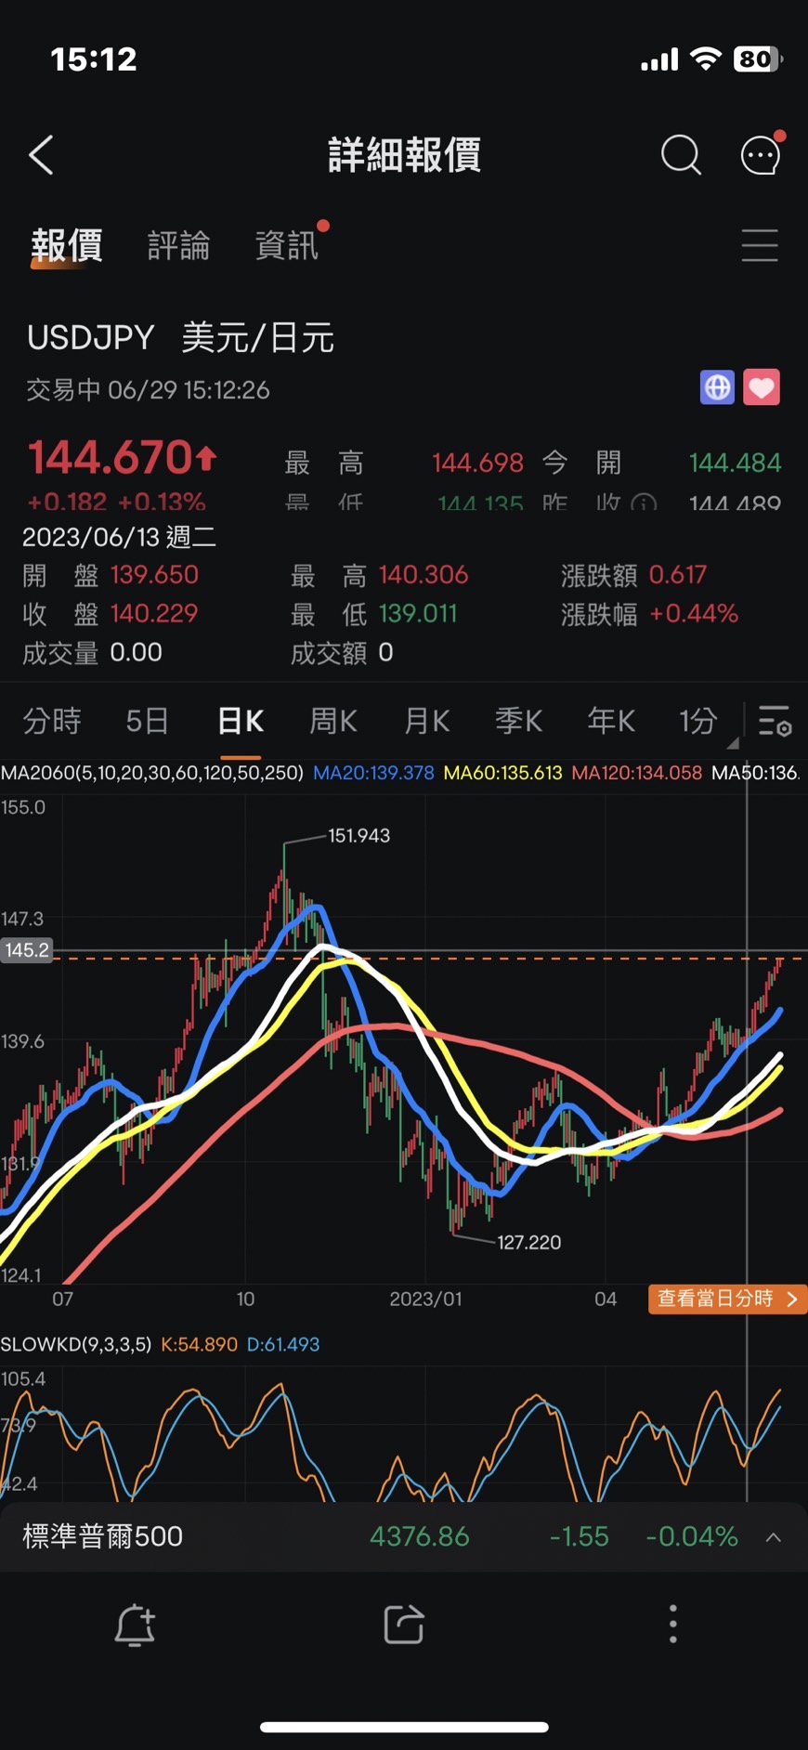Tap the 最高 140.306 value
Image resolution: width=808 pixels, height=1750 pixels.
[x=424, y=575]
